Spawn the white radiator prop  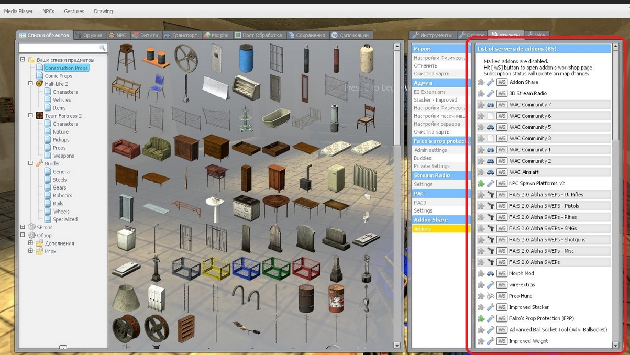[365, 178]
